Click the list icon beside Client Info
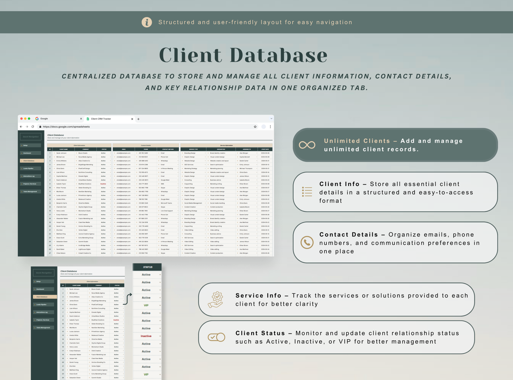This screenshot has height=380, width=513. coord(307,192)
